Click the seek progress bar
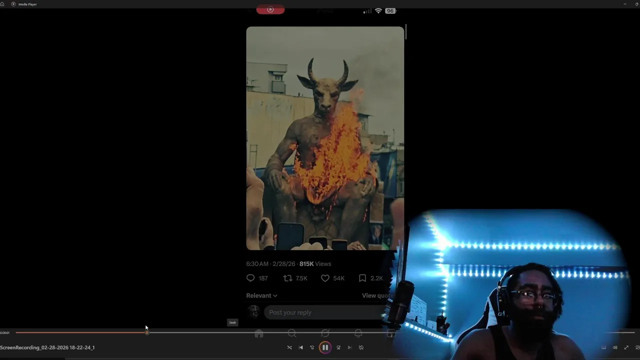 (325, 332)
